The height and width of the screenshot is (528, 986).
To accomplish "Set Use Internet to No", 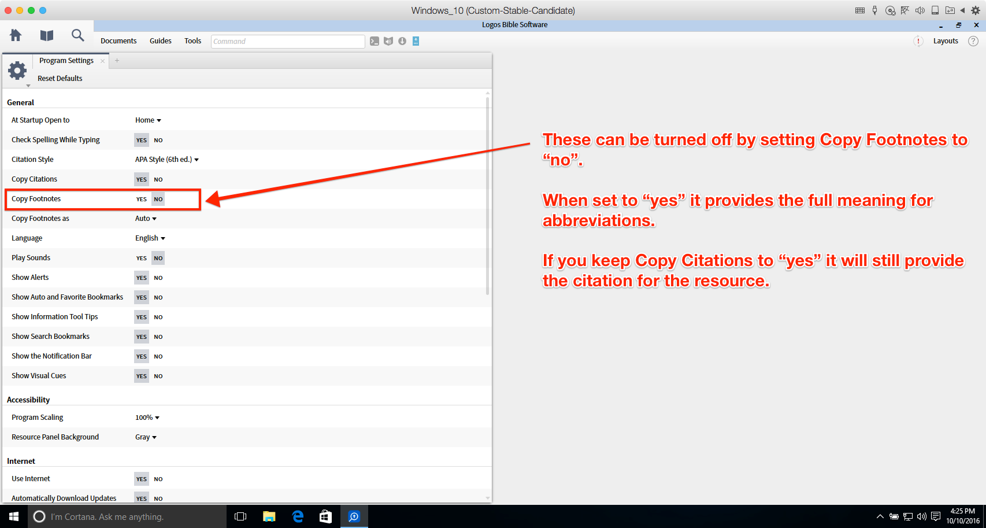I will 158,479.
